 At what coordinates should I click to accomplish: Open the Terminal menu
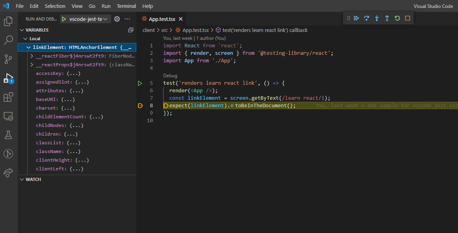click(x=126, y=6)
